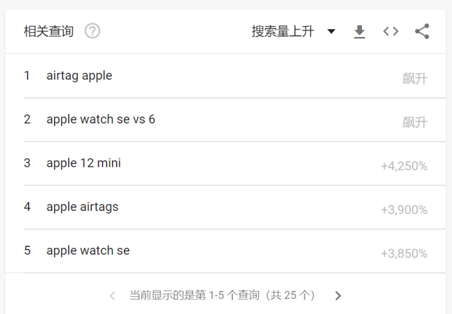452x314 pixels.
Task: Click the +3,850% growth value
Action: (x=404, y=253)
